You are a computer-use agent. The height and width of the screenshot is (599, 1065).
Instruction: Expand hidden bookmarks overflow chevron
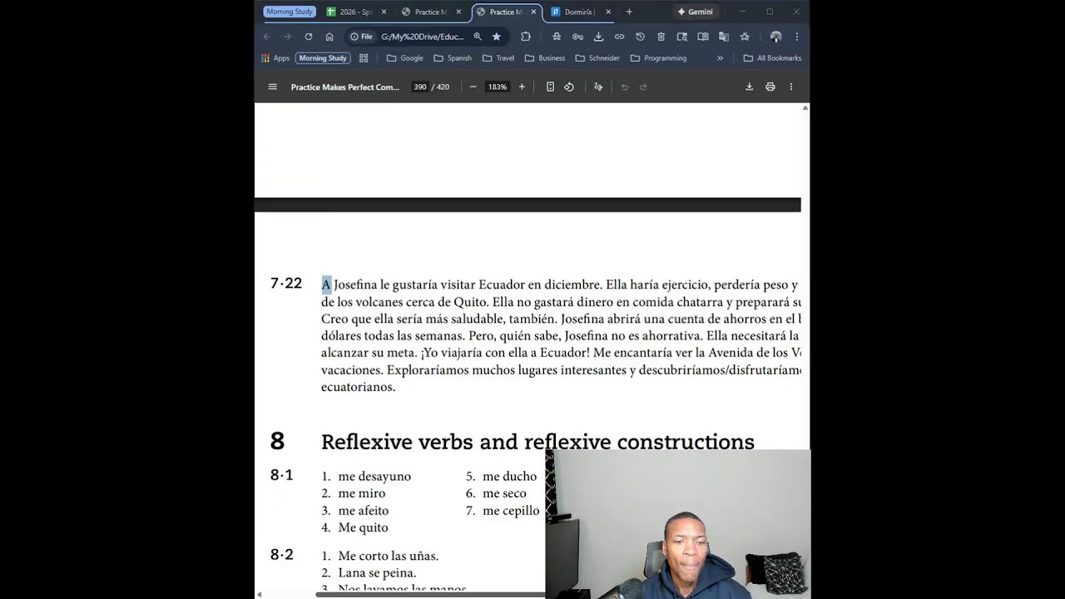[x=720, y=58]
